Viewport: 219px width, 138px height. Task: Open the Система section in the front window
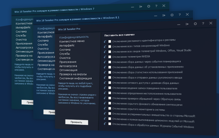pos(65,50)
